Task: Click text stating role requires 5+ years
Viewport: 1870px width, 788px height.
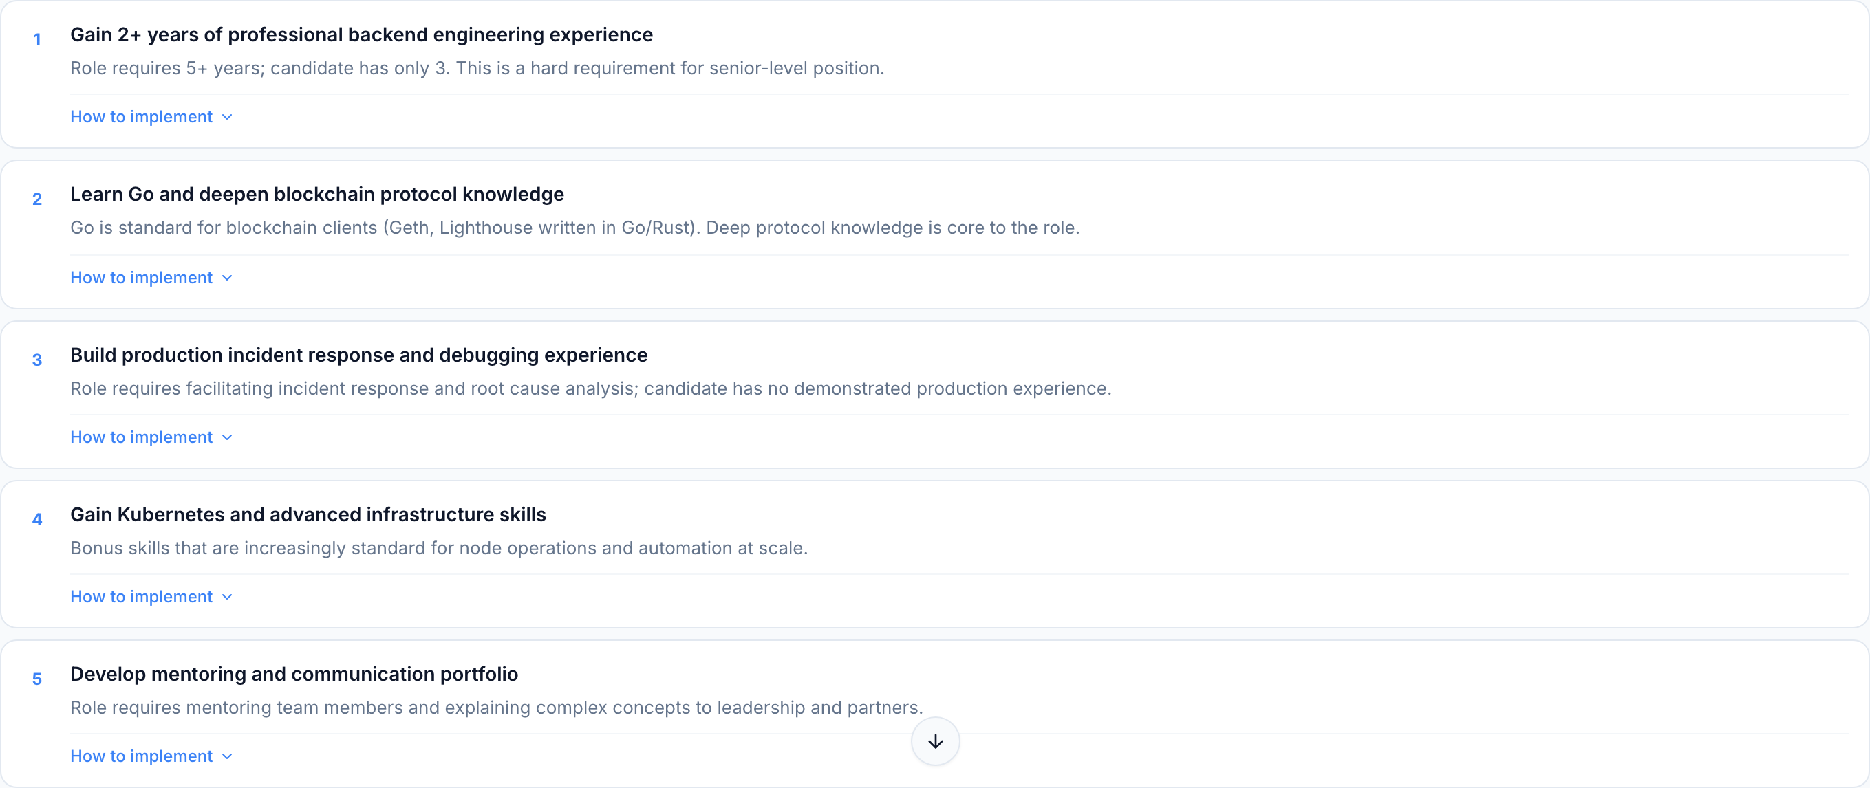Action: click(x=477, y=68)
